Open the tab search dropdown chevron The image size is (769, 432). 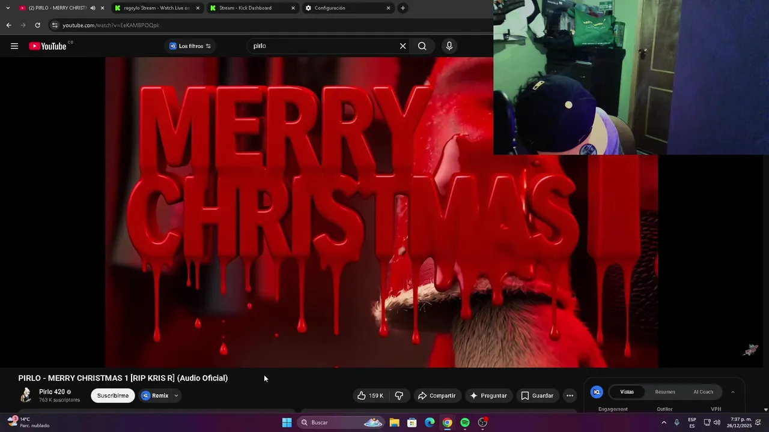[x=7, y=8]
